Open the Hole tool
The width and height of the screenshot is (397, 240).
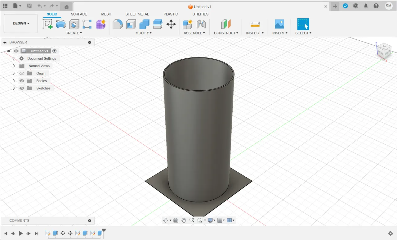(x=74, y=24)
